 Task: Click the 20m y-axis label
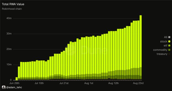pyautogui.click(x=9, y=49)
